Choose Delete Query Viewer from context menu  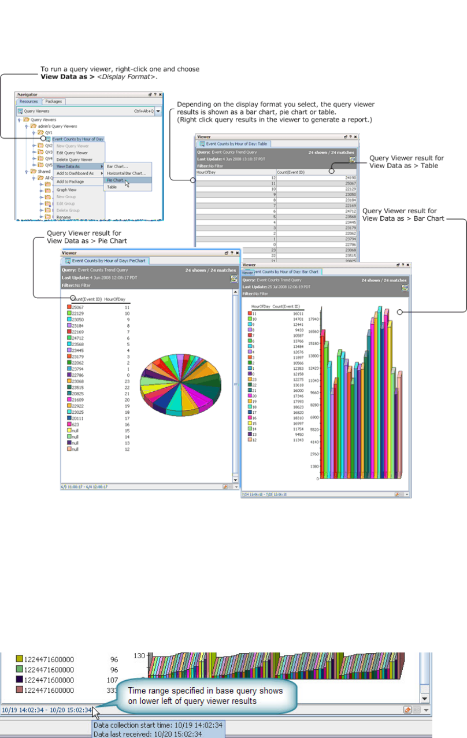75,160
